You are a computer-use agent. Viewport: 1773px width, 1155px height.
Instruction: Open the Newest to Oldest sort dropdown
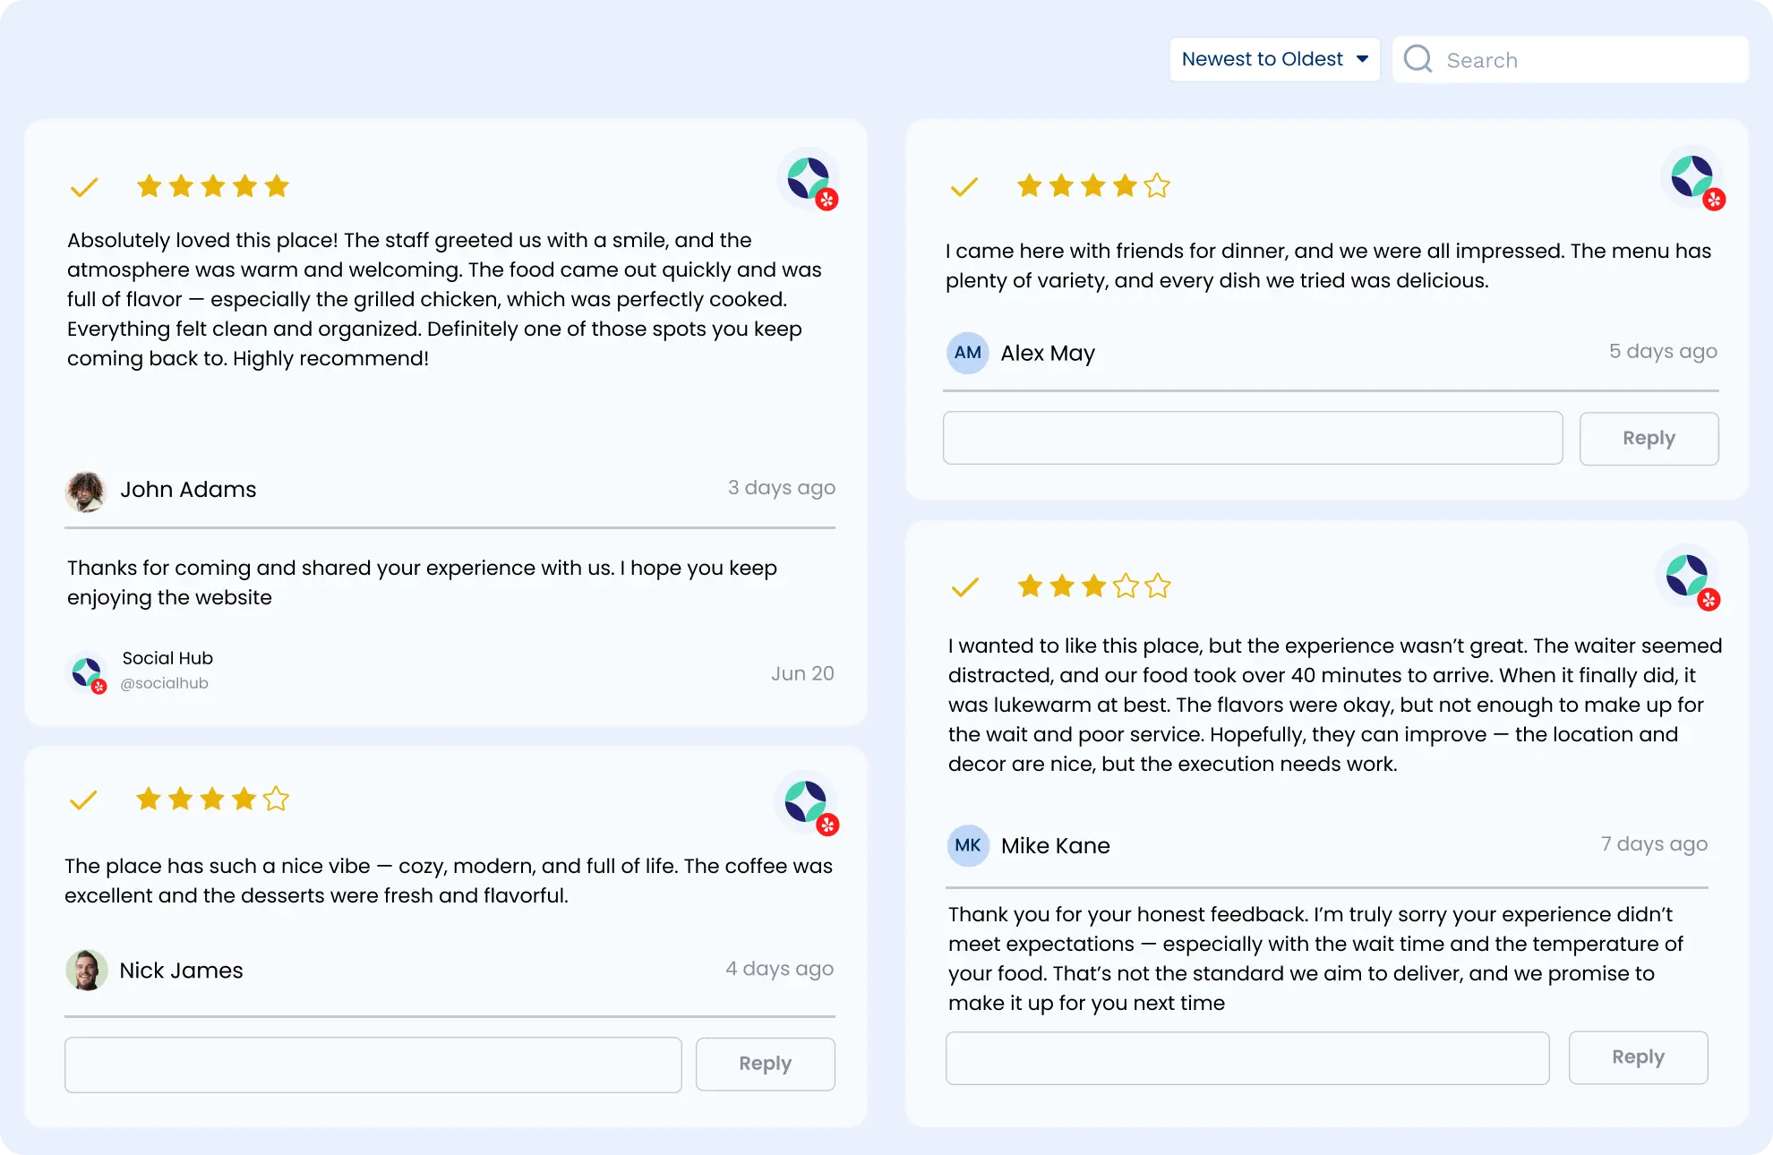click(1274, 59)
